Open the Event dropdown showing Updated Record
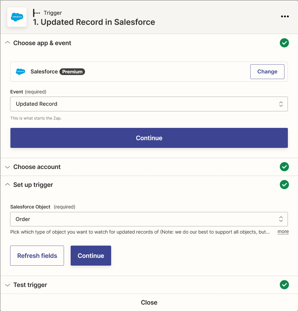 coord(149,104)
